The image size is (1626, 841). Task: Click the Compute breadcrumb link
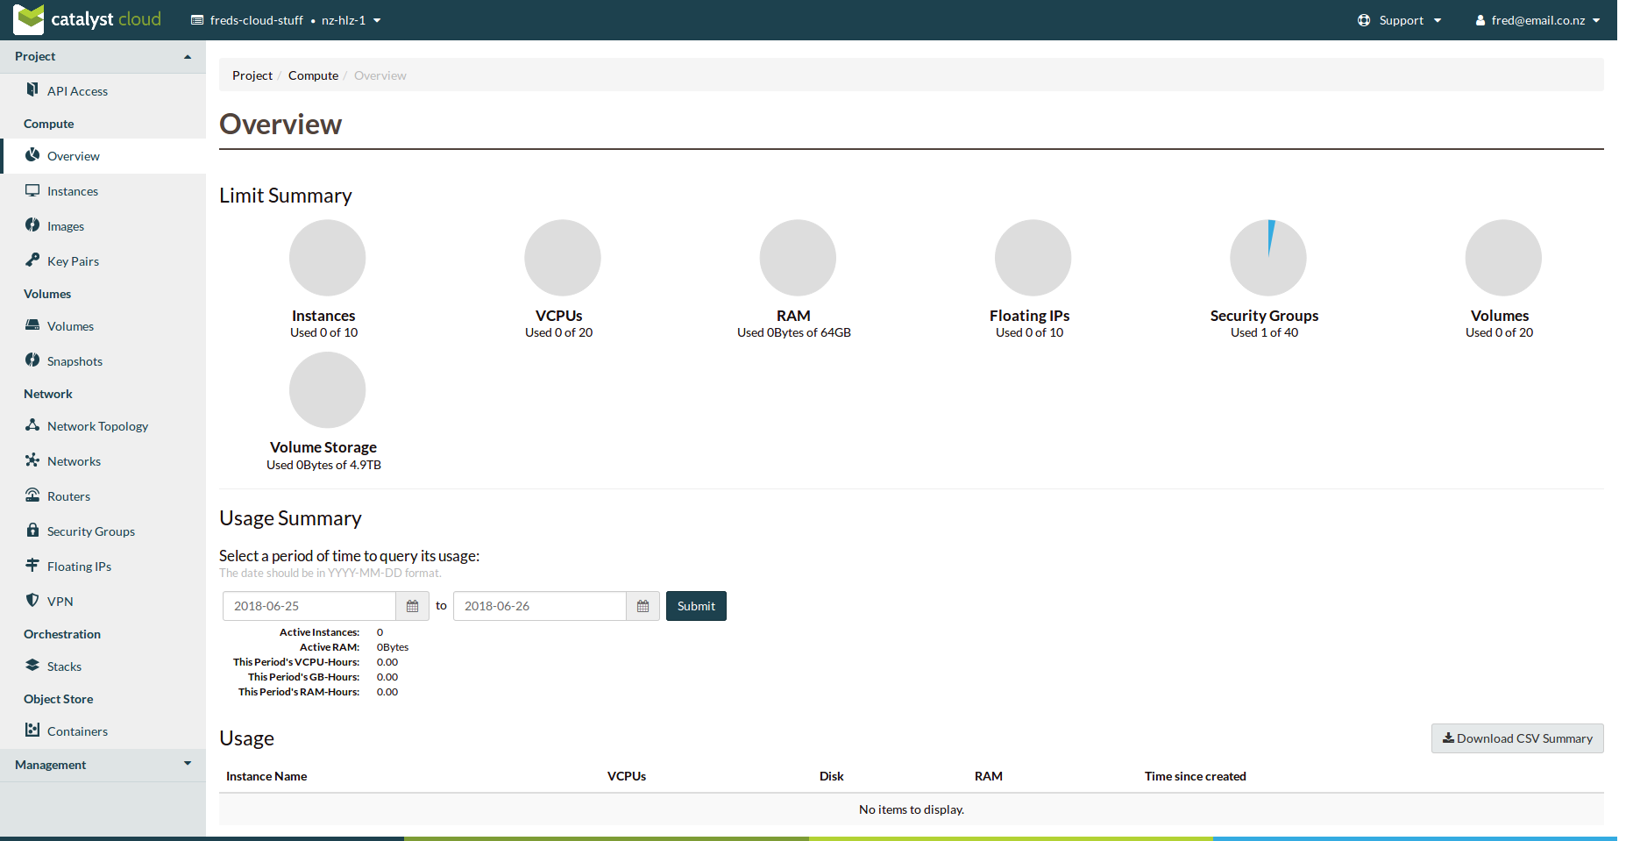(313, 75)
